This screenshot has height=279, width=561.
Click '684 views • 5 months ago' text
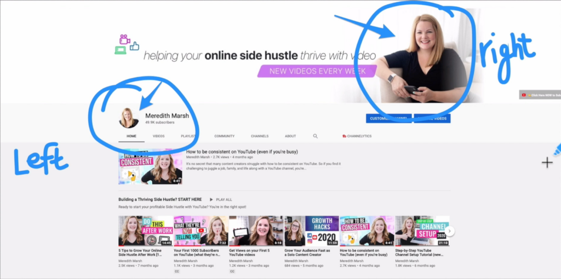coord(304,266)
